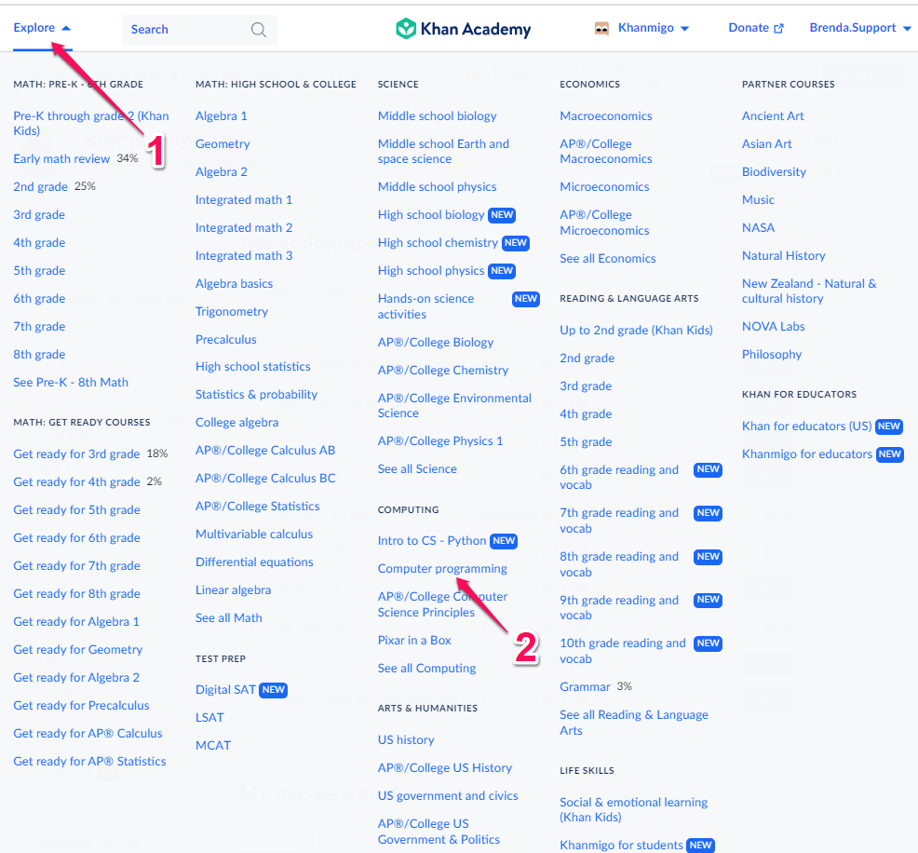Viewport: 918px width, 853px height.
Task: Open 10th grade reading and vocab
Action: coord(622,650)
